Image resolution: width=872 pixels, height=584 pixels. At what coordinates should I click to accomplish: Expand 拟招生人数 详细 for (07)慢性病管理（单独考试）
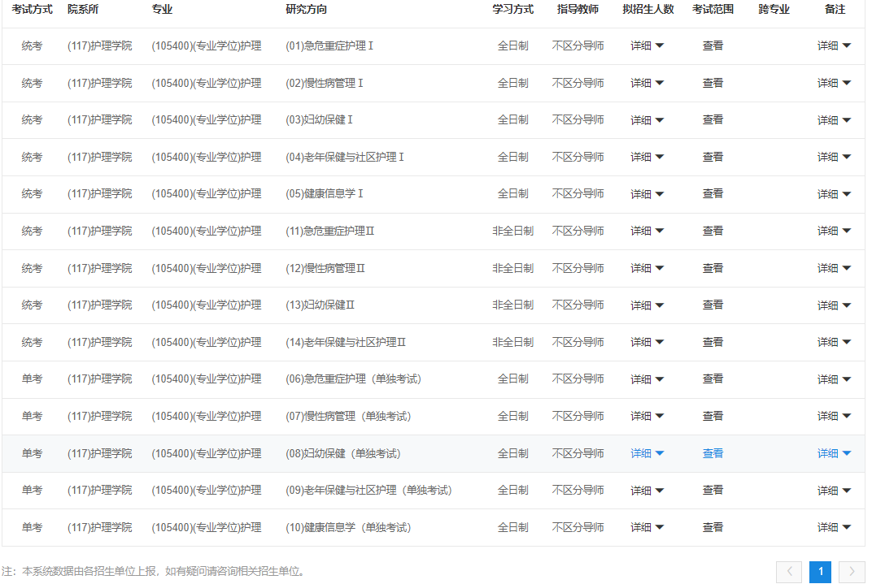[x=647, y=417]
